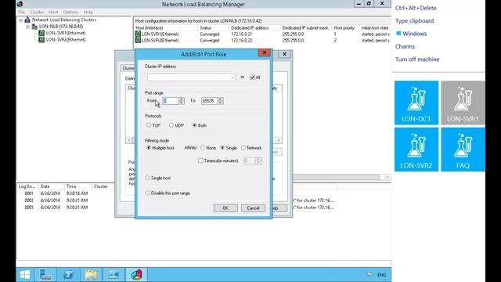This screenshot has width=501, height=282.
Task: Click the Date column header in log
Action: tap(50, 186)
